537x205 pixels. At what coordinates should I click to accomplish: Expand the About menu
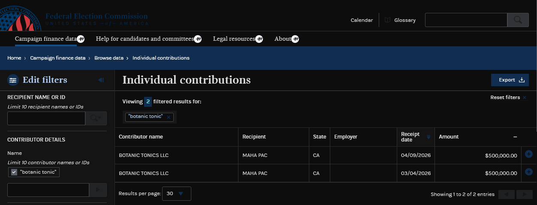pyautogui.click(x=295, y=39)
